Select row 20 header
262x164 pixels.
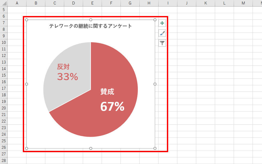pos(4,108)
